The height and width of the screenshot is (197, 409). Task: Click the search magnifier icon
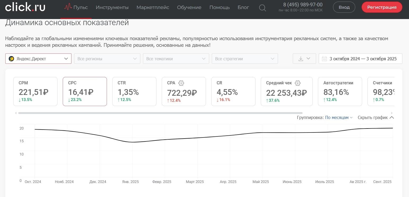[x=262, y=8]
